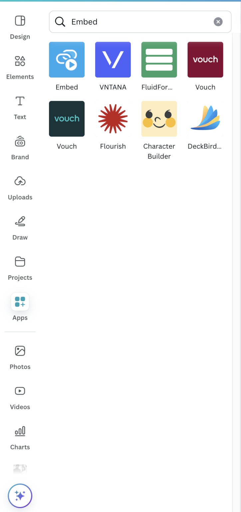Open the Character Builder app
The width and height of the screenshot is (241, 512).
[x=159, y=119]
